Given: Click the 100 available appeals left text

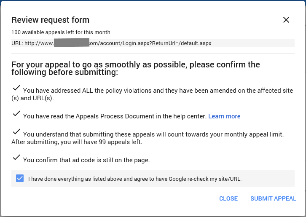Looking at the screenshot, I should (x=61, y=32).
